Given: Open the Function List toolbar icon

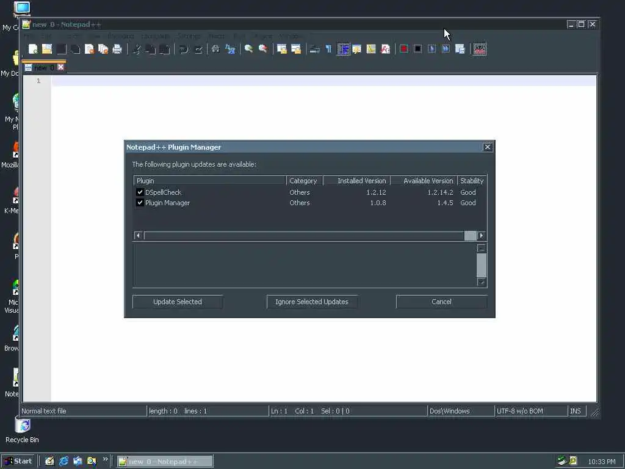Looking at the screenshot, I should pos(385,49).
